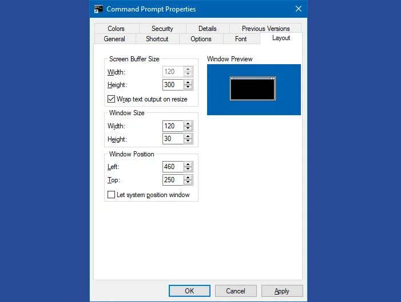
Task: Decrease Window Size Width with down arrow
Action: click(188, 128)
